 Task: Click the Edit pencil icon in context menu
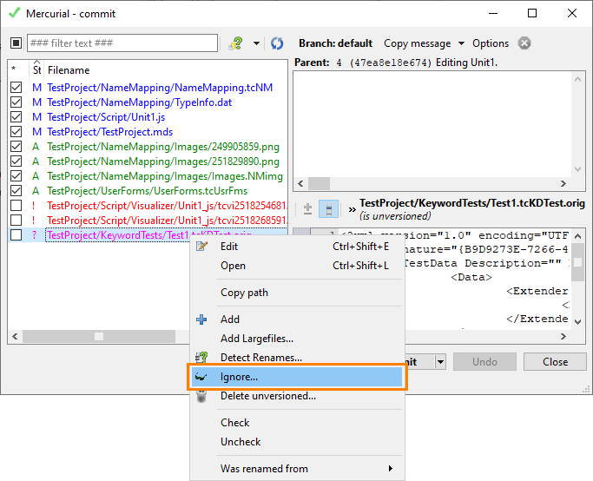point(202,246)
